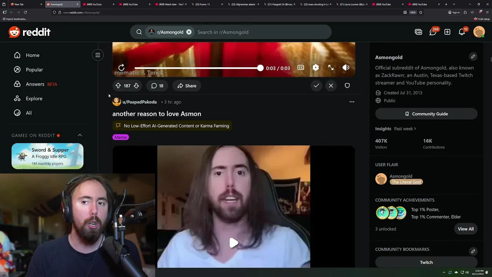The height and width of the screenshot is (277, 492).
Task: Edit the community bookmarks
Action: click(x=473, y=251)
